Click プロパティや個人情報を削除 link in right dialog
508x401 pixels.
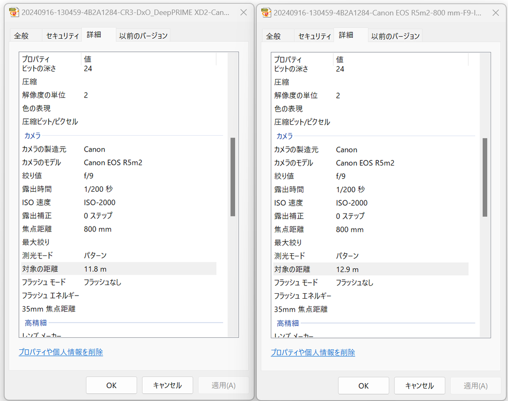click(x=313, y=352)
